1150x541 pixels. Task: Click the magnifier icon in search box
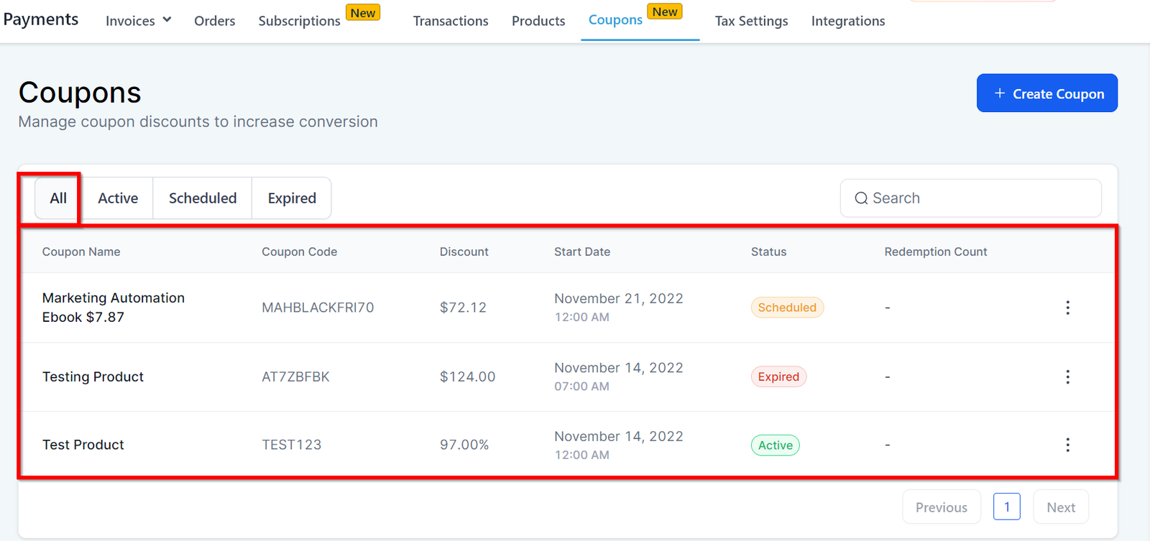(x=860, y=198)
